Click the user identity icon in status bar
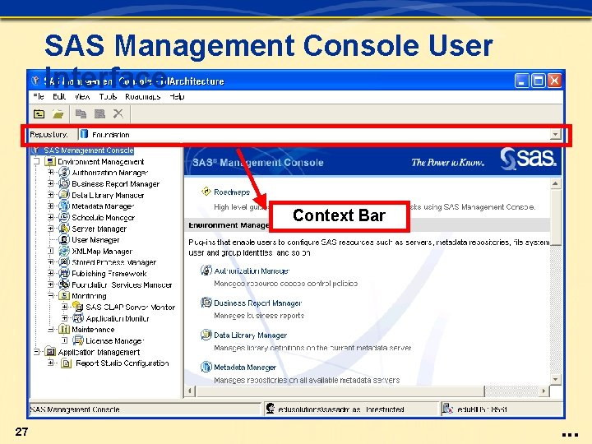Viewport: 592px width, 444px height. pos(271,408)
